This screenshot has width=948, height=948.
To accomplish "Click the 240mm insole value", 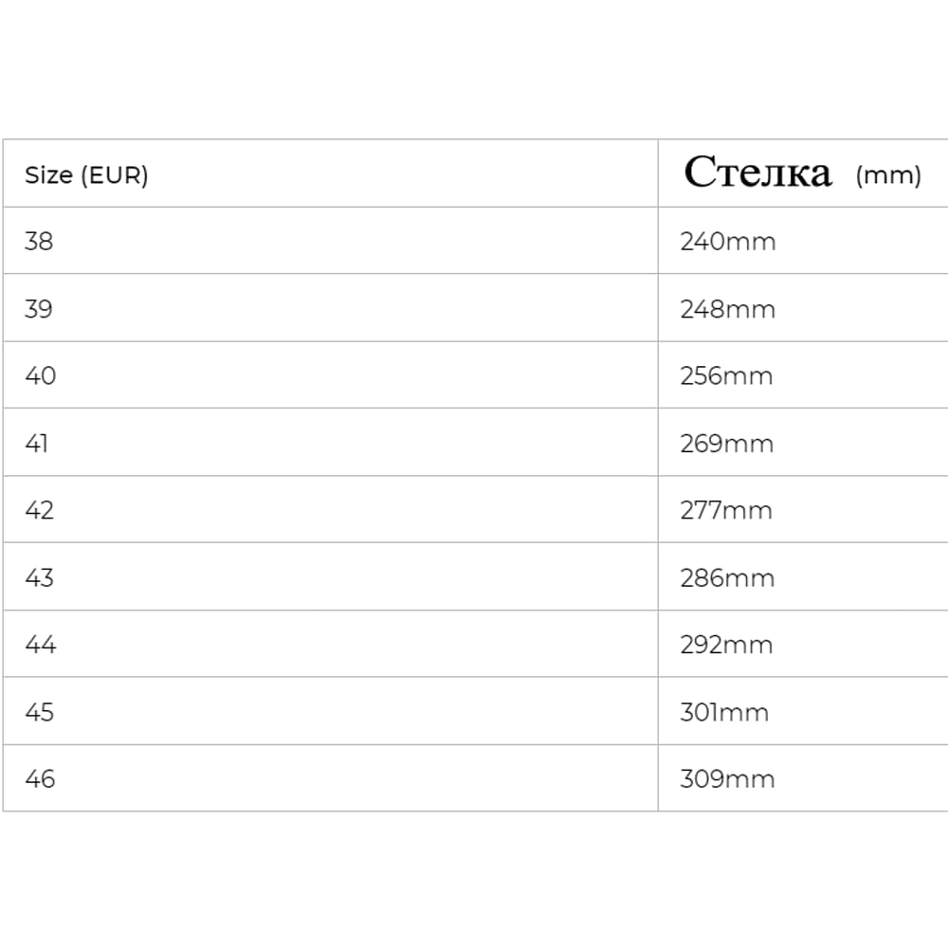I will click(727, 242).
